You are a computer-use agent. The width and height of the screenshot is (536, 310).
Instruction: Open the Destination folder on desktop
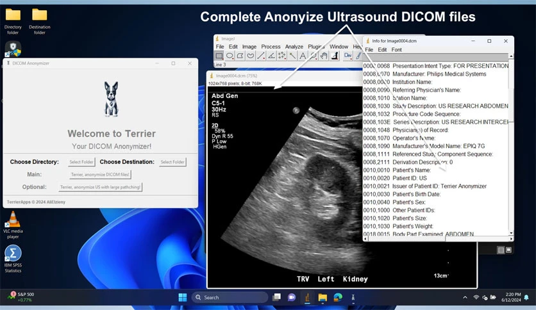(x=40, y=22)
